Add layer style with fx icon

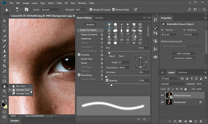coord(175,121)
